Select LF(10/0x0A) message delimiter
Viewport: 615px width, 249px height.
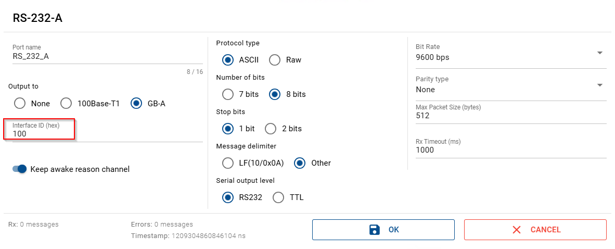(x=228, y=163)
